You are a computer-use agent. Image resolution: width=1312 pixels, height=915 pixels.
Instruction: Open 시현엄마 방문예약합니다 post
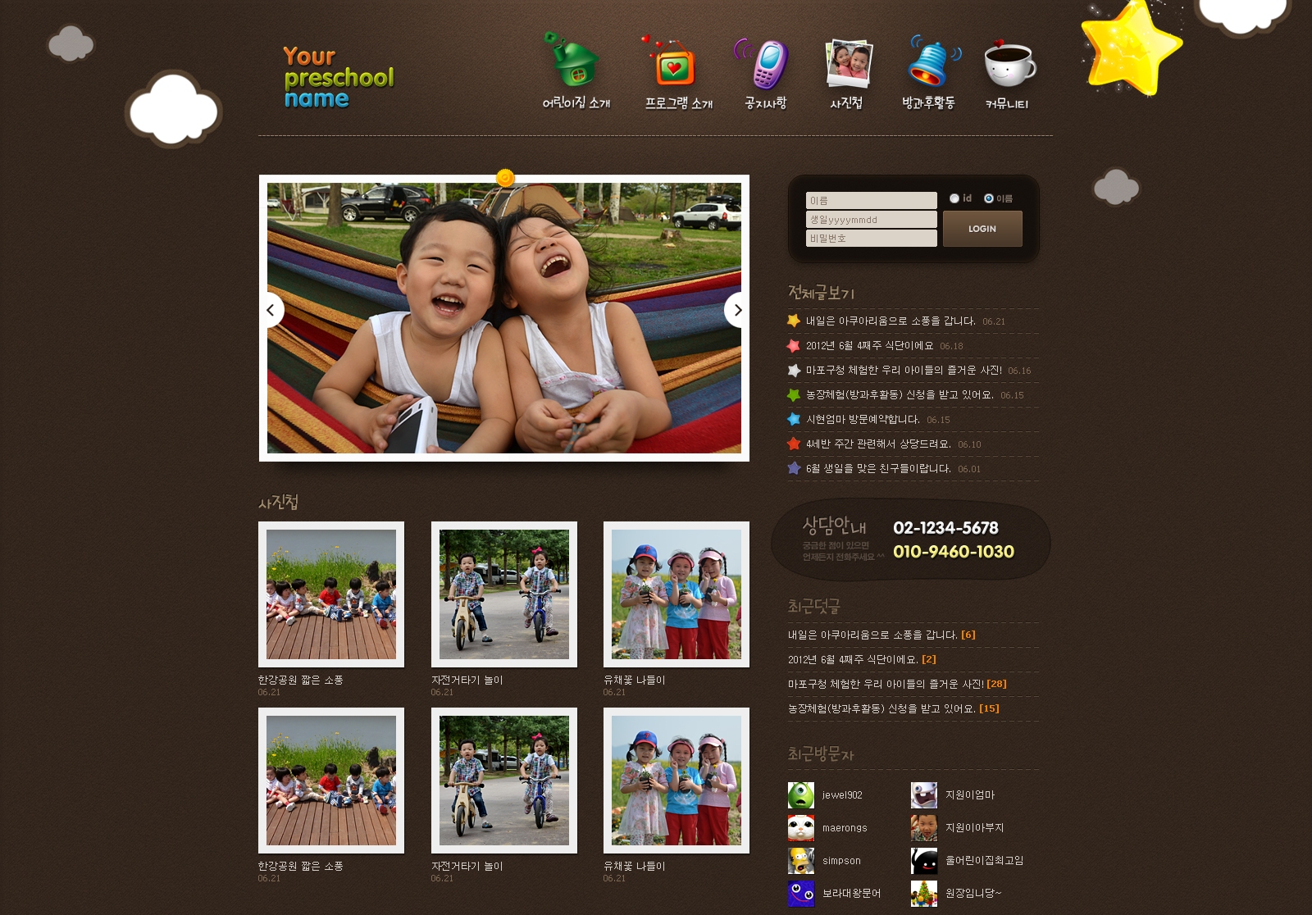coord(863,420)
